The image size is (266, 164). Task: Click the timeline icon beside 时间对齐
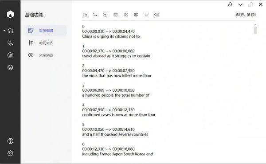[x=31, y=43]
